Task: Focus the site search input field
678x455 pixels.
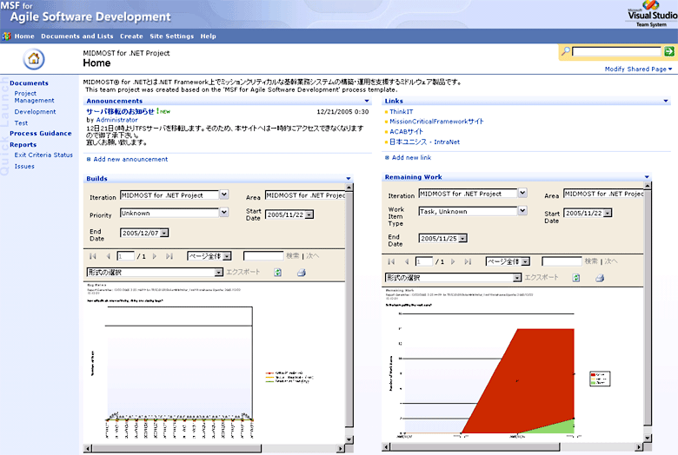Action: pyautogui.click(x=616, y=51)
